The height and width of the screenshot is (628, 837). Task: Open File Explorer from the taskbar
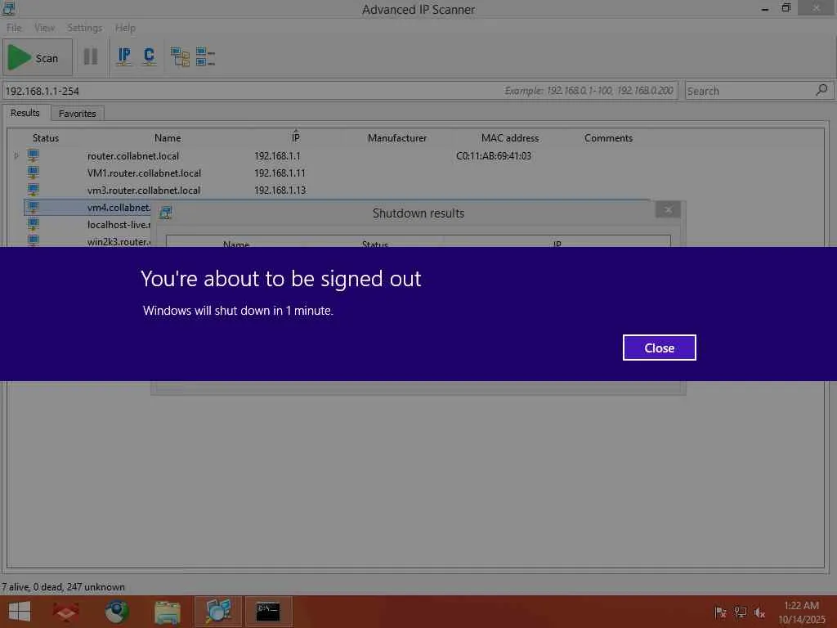(x=167, y=612)
